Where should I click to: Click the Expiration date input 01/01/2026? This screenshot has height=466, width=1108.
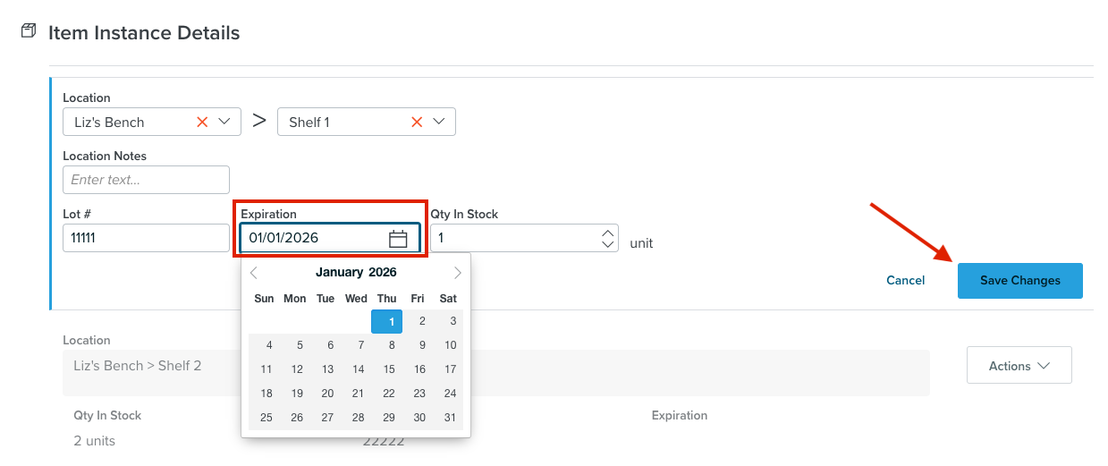[330, 238]
